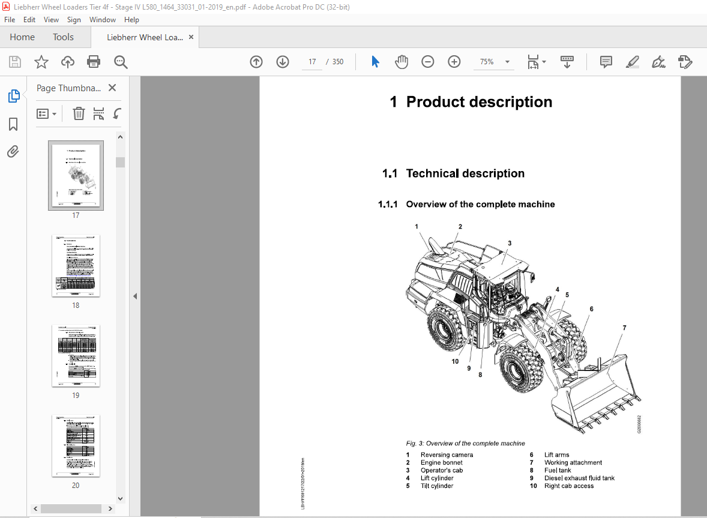Select the Liebherr Wheel Loa... document tab

[145, 37]
